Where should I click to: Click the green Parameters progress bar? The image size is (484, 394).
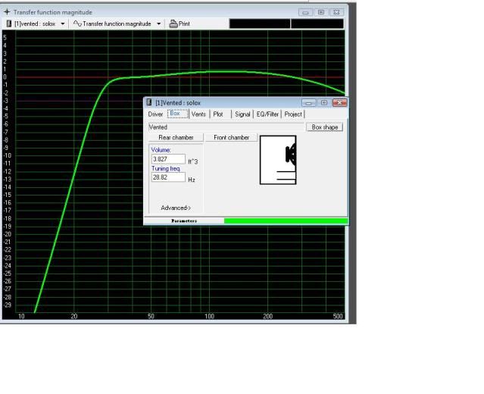286,220
